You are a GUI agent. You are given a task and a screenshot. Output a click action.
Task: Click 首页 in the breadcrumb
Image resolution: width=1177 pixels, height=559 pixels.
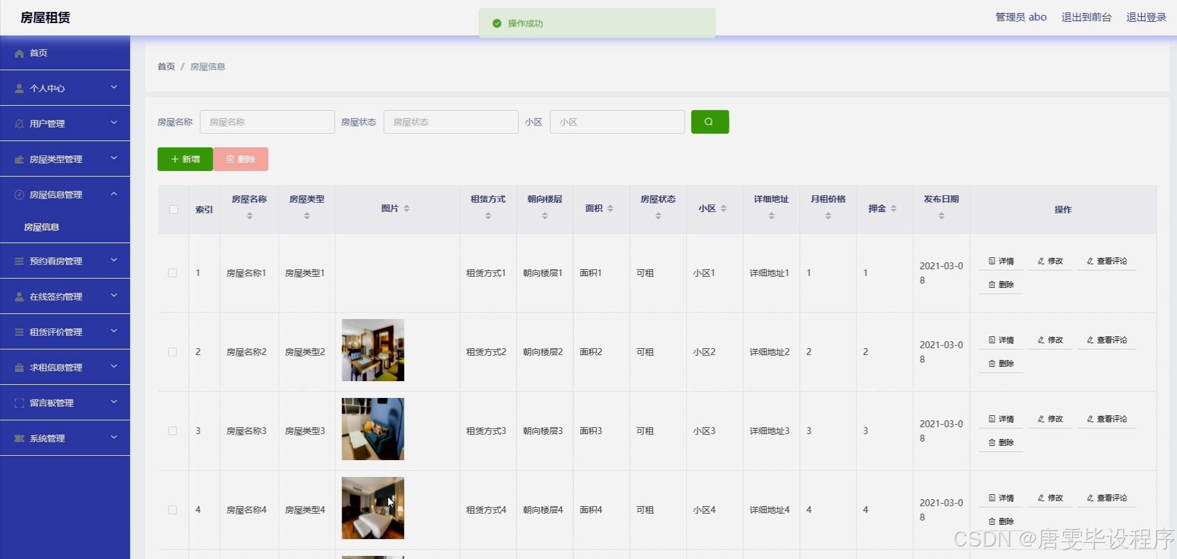point(166,67)
